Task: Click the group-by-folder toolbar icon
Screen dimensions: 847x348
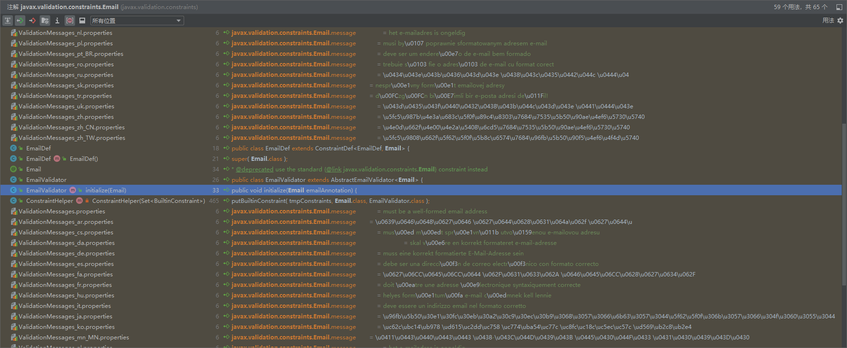Action: (x=45, y=21)
